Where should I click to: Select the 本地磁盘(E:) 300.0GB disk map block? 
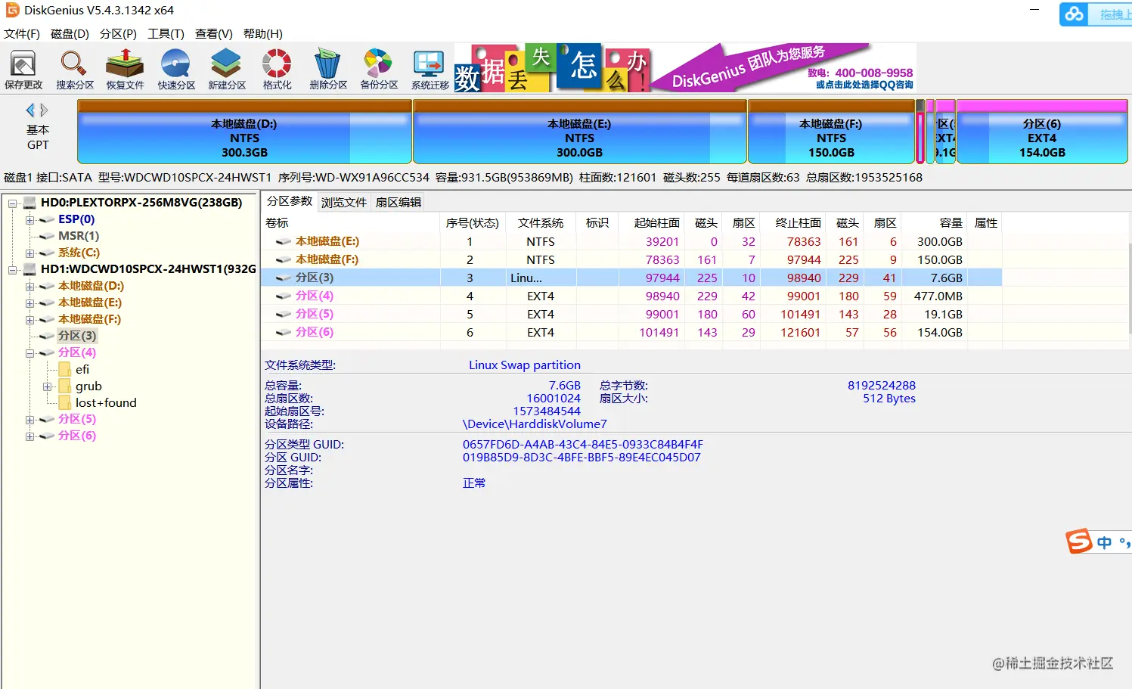coord(580,132)
